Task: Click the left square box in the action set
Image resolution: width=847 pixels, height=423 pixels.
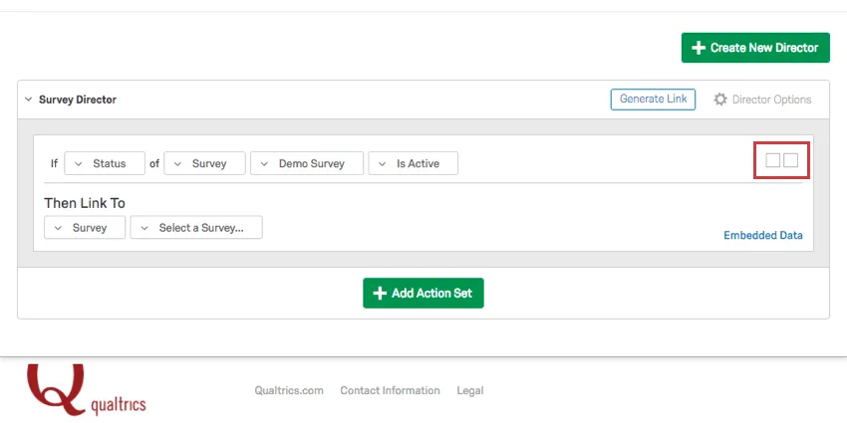Action: click(x=772, y=160)
